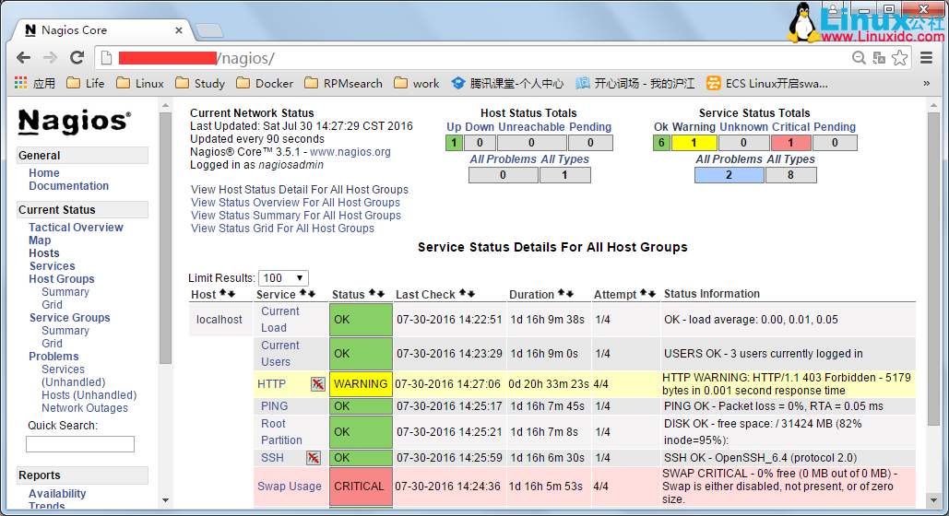The width and height of the screenshot is (949, 516).
Task: Click the Quick Search input field
Action: pos(80,444)
